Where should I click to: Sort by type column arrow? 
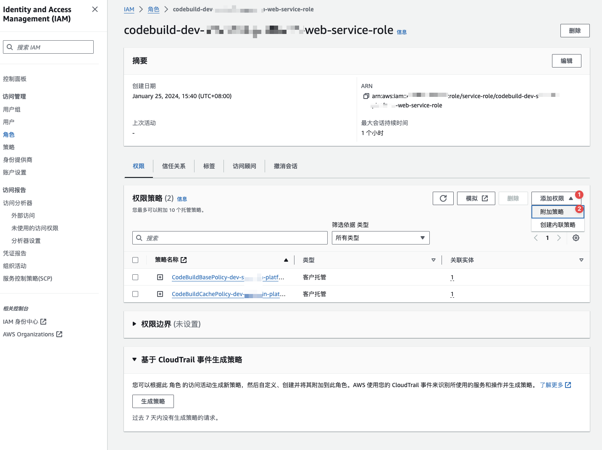tap(434, 260)
